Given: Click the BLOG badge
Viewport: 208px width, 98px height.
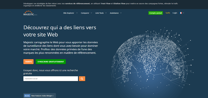Looking at the screenshot, I should pyautogui.click(x=27, y=96).
